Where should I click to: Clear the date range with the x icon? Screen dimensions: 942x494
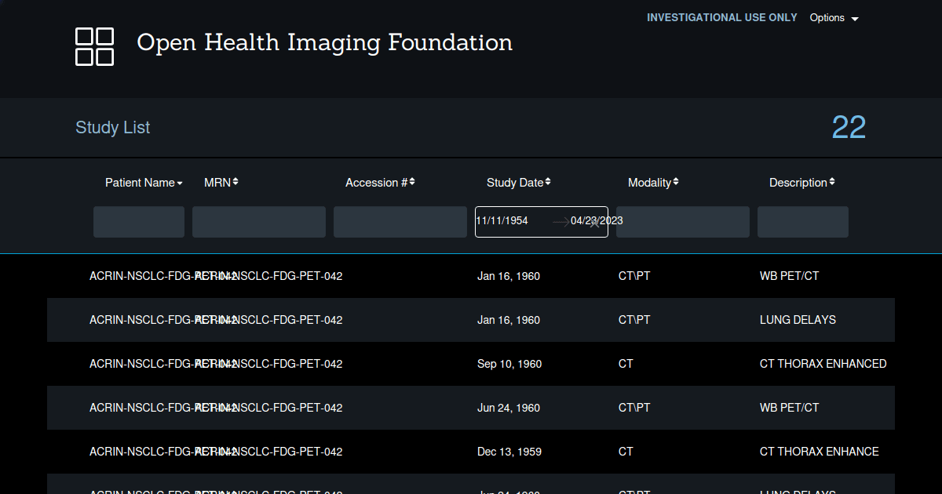593,222
